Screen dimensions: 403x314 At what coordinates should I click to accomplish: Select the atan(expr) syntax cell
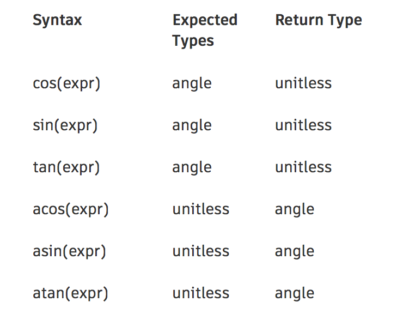70,293
